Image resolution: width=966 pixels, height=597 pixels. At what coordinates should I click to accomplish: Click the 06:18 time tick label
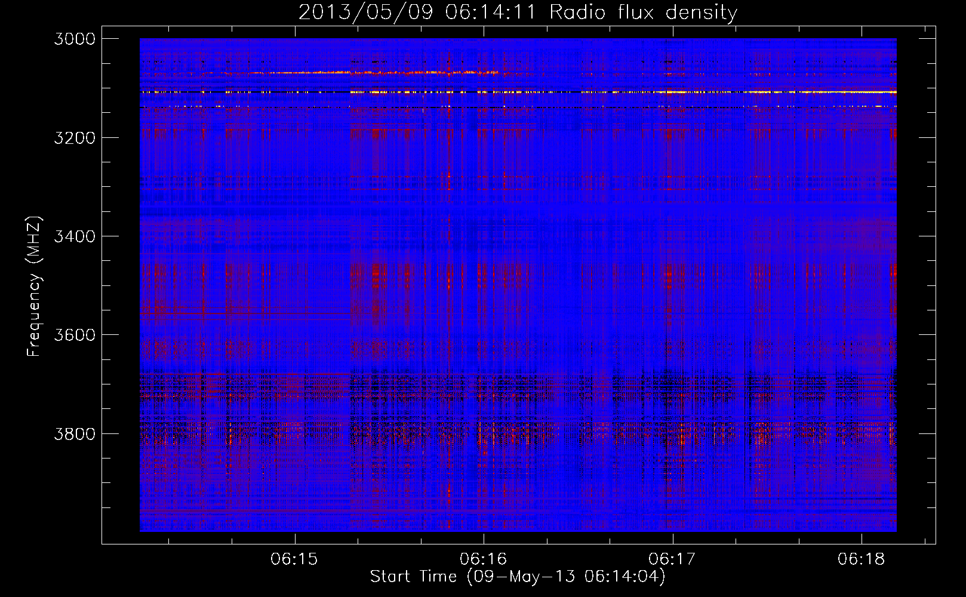coord(861,559)
